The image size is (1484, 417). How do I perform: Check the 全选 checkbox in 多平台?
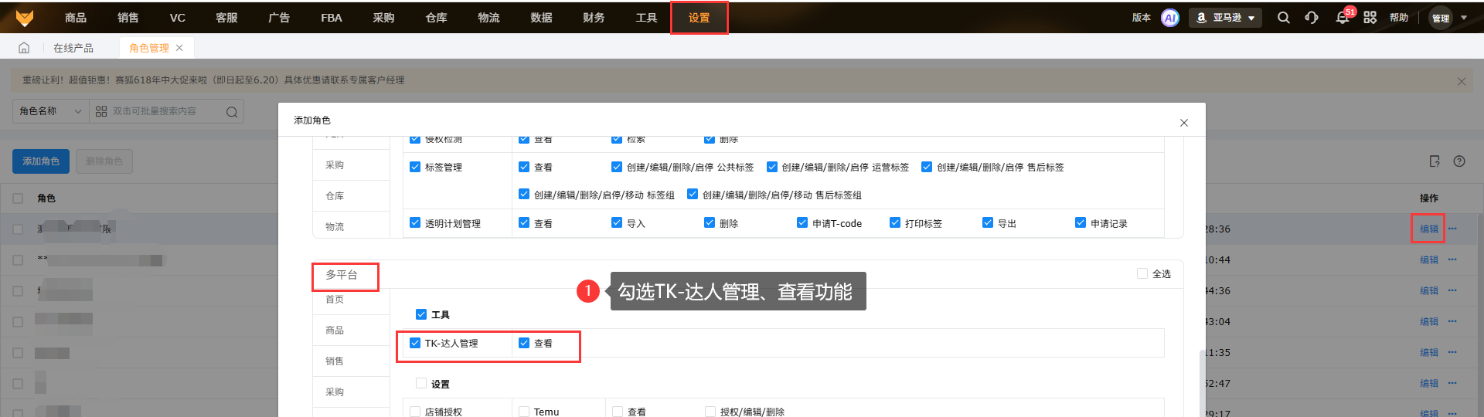tap(1142, 273)
